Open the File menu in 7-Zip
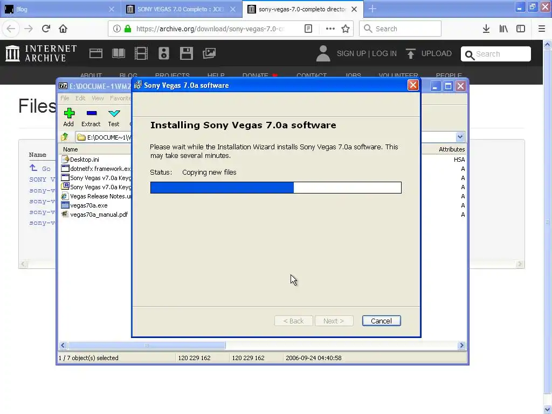This screenshot has width=552, height=414. click(65, 98)
